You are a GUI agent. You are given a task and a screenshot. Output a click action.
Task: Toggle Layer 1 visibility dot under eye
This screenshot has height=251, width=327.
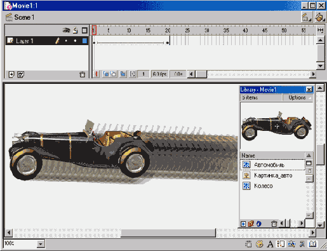click(x=66, y=41)
